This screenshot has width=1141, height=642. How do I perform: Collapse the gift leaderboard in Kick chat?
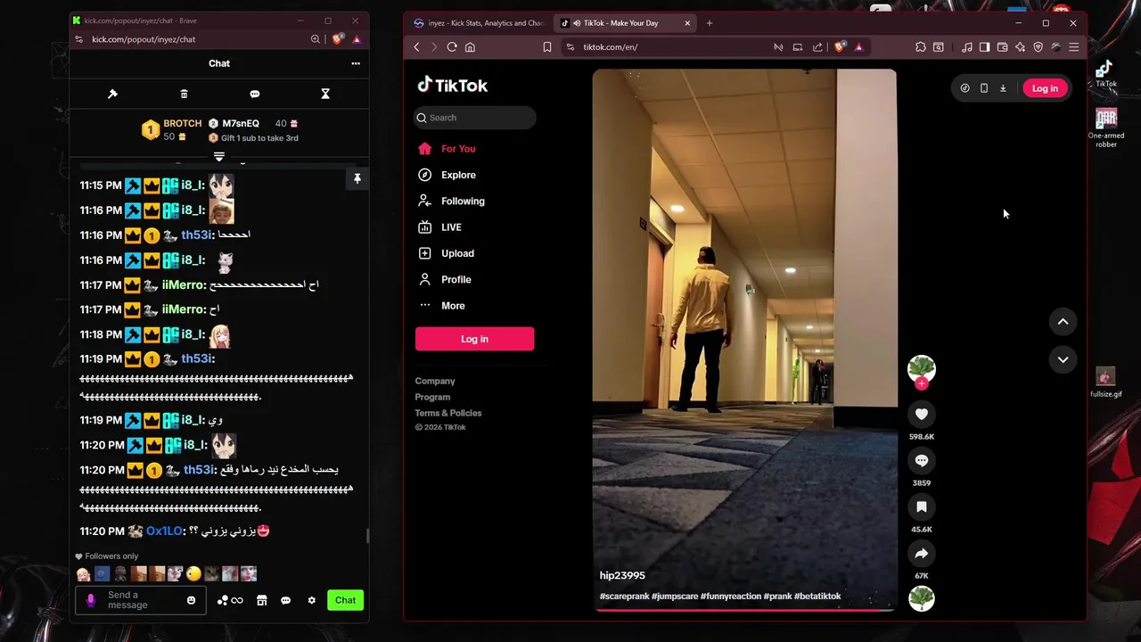click(219, 157)
